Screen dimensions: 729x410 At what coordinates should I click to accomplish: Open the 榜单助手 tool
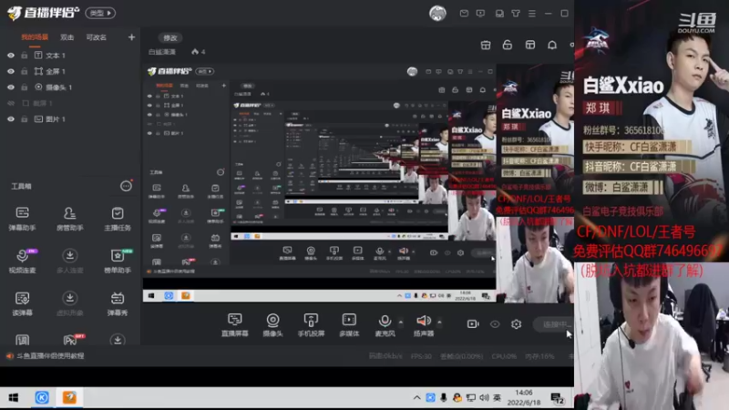pos(118,261)
